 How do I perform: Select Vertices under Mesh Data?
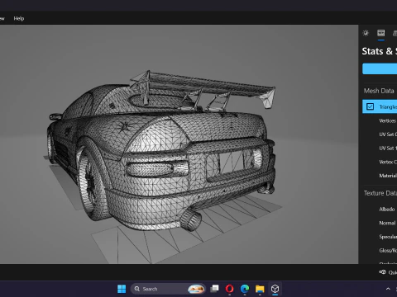click(388, 120)
